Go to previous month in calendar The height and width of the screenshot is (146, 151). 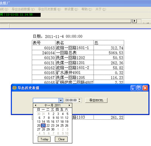coord(35,105)
